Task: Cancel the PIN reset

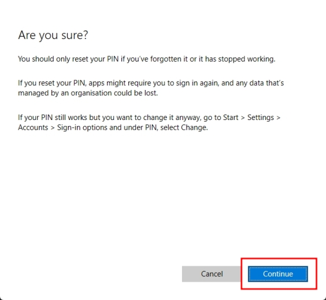Action: click(x=211, y=274)
